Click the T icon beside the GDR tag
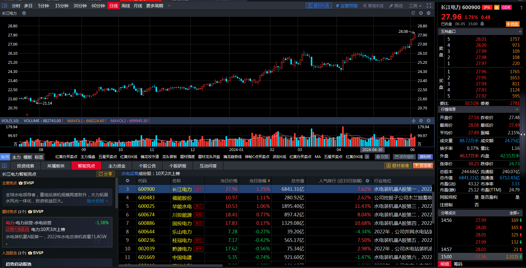The image size is (526, 268). click(x=521, y=8)
